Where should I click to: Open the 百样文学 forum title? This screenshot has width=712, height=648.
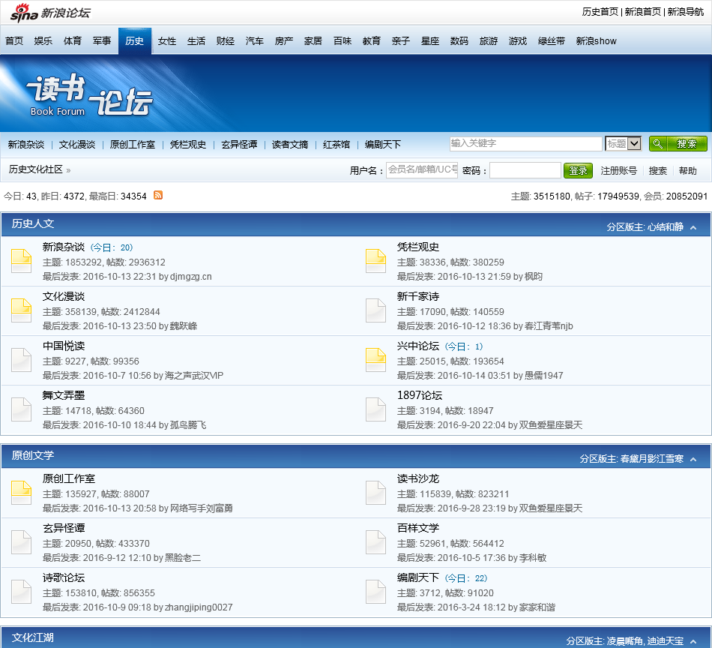click(418, 528)
